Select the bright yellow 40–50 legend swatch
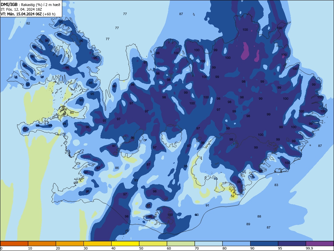334x251 pixels. [125, 244]
